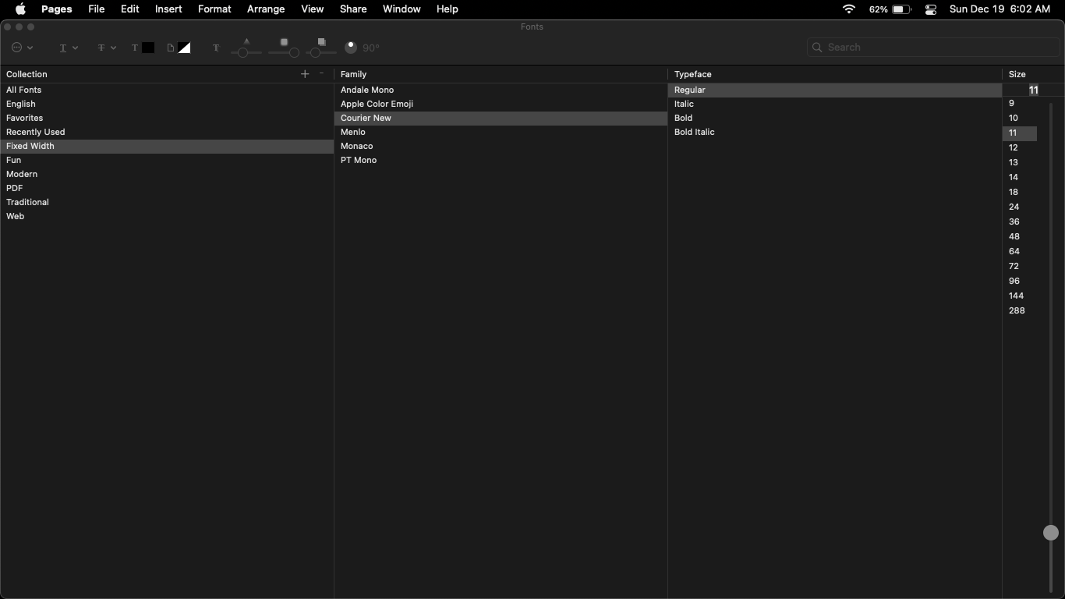Set font size to 18 in list
1065x599 pixels.
1020,193
